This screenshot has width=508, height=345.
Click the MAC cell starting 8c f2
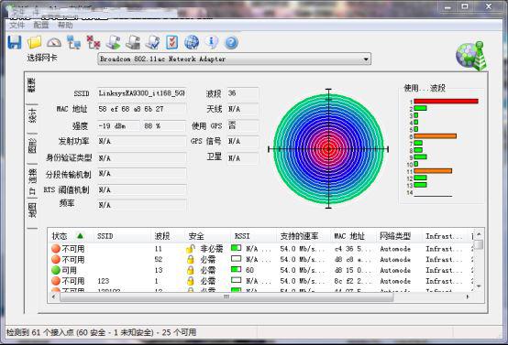(x=352, y=281)
